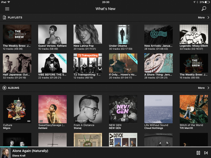Screen dimensions: 211x158
Task: Open Legends: Missy Elliott playlist cover
Action: point(194,34)
